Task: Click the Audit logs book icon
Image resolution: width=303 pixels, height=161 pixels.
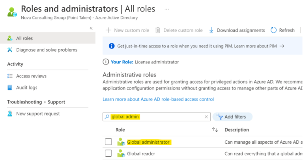Action: [x=10, y=87]
